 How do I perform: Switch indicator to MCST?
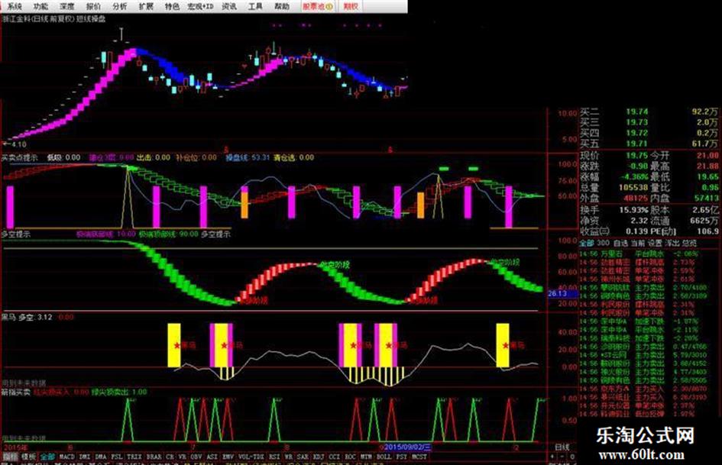[419, 457]
